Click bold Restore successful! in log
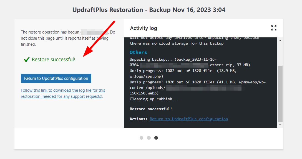This screenshot has height=159, width=302. pos(151,109)
